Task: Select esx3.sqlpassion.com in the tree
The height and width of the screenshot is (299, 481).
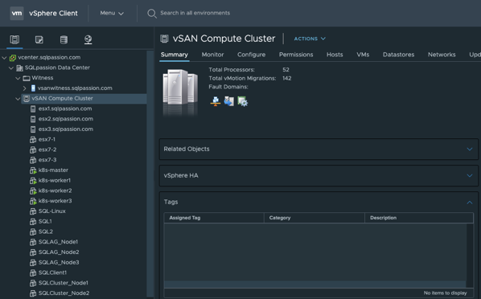Action: pos(66,129)
